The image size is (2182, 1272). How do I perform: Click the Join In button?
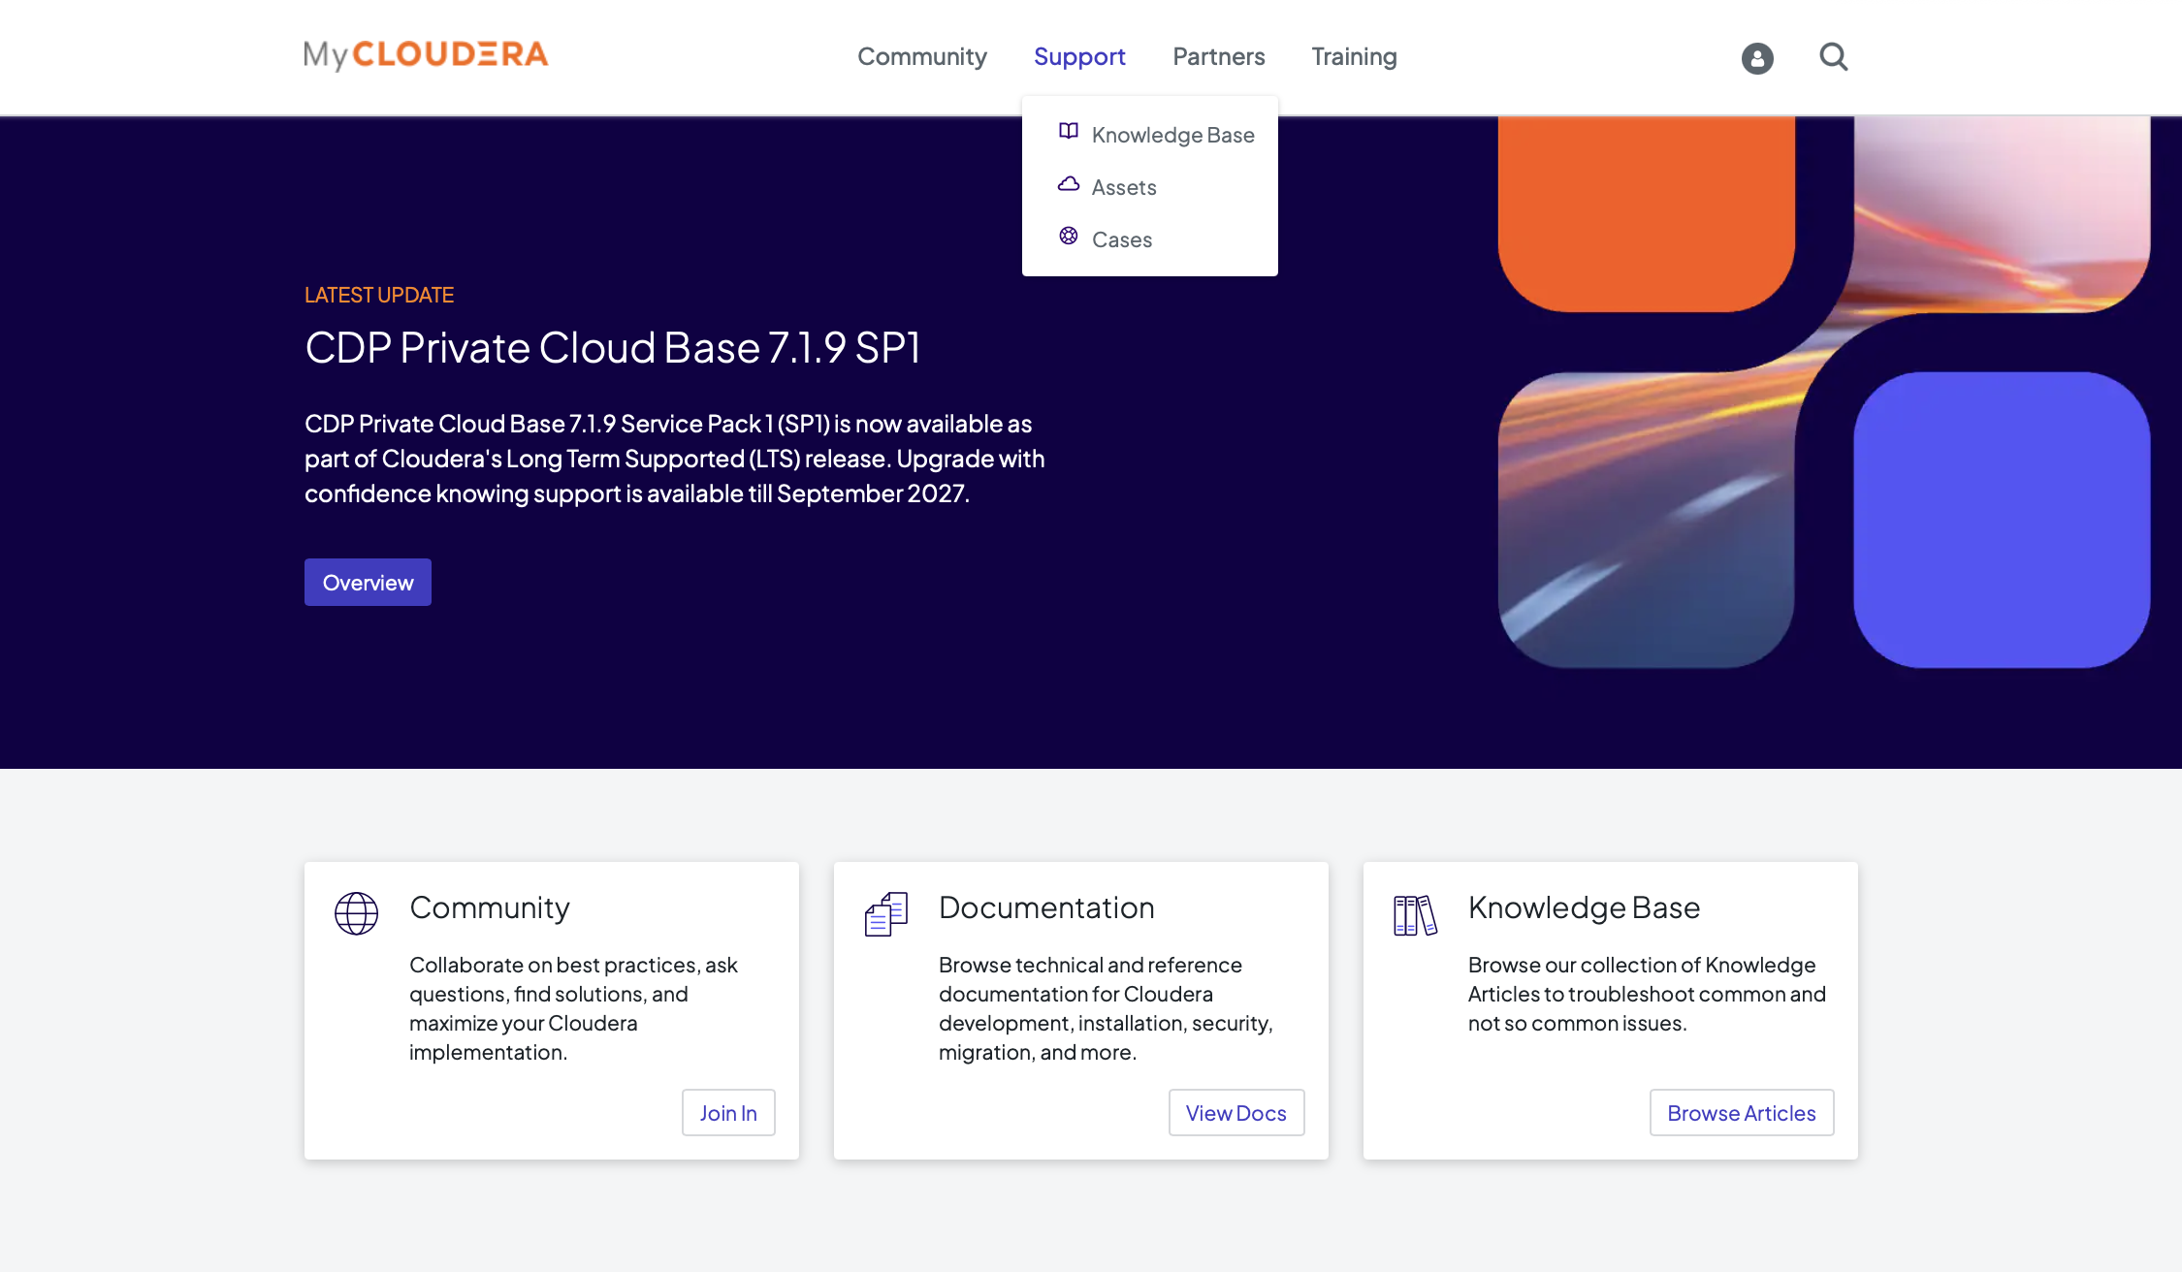(728, 1112)
